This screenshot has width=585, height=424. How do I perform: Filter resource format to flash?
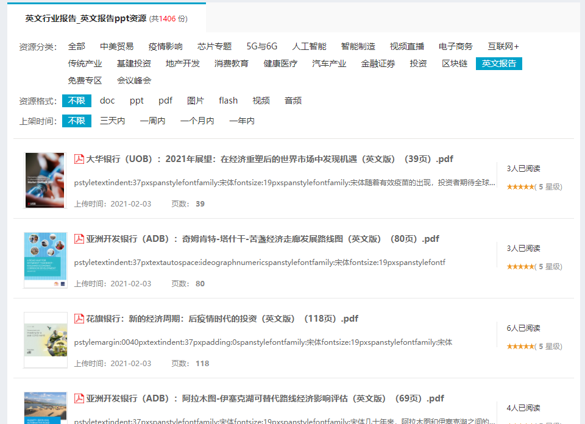click(229, 101)
